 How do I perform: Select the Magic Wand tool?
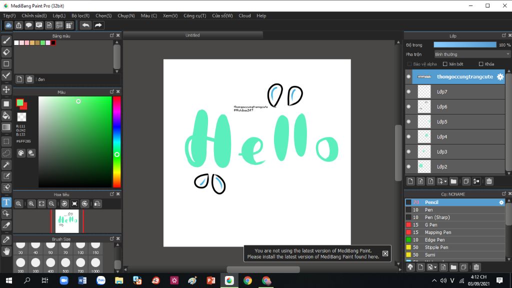[6, 164]
